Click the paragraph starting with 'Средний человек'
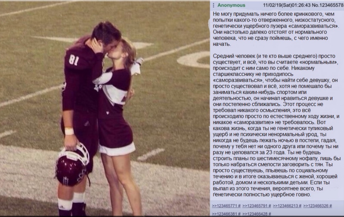The width and height of the screenshot is (344, 217). coord(277,125)
